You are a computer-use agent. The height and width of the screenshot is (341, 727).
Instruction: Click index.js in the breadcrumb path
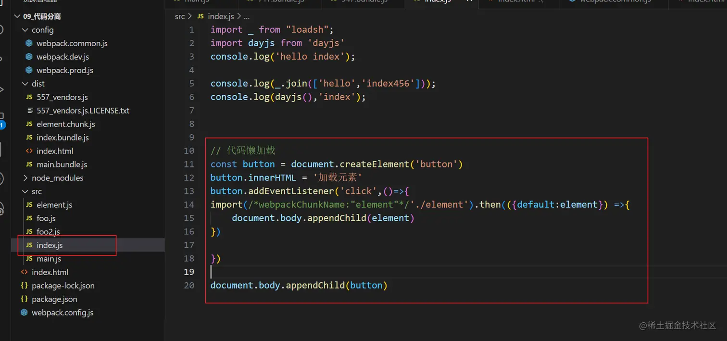point(221,16)
